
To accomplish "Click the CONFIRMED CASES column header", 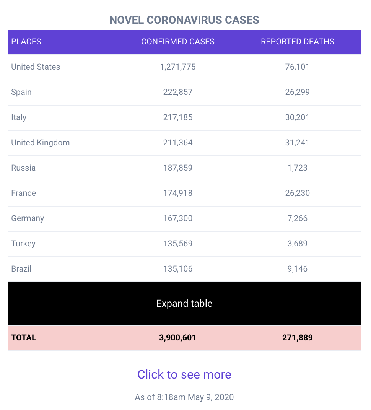I will click(178, 42).
